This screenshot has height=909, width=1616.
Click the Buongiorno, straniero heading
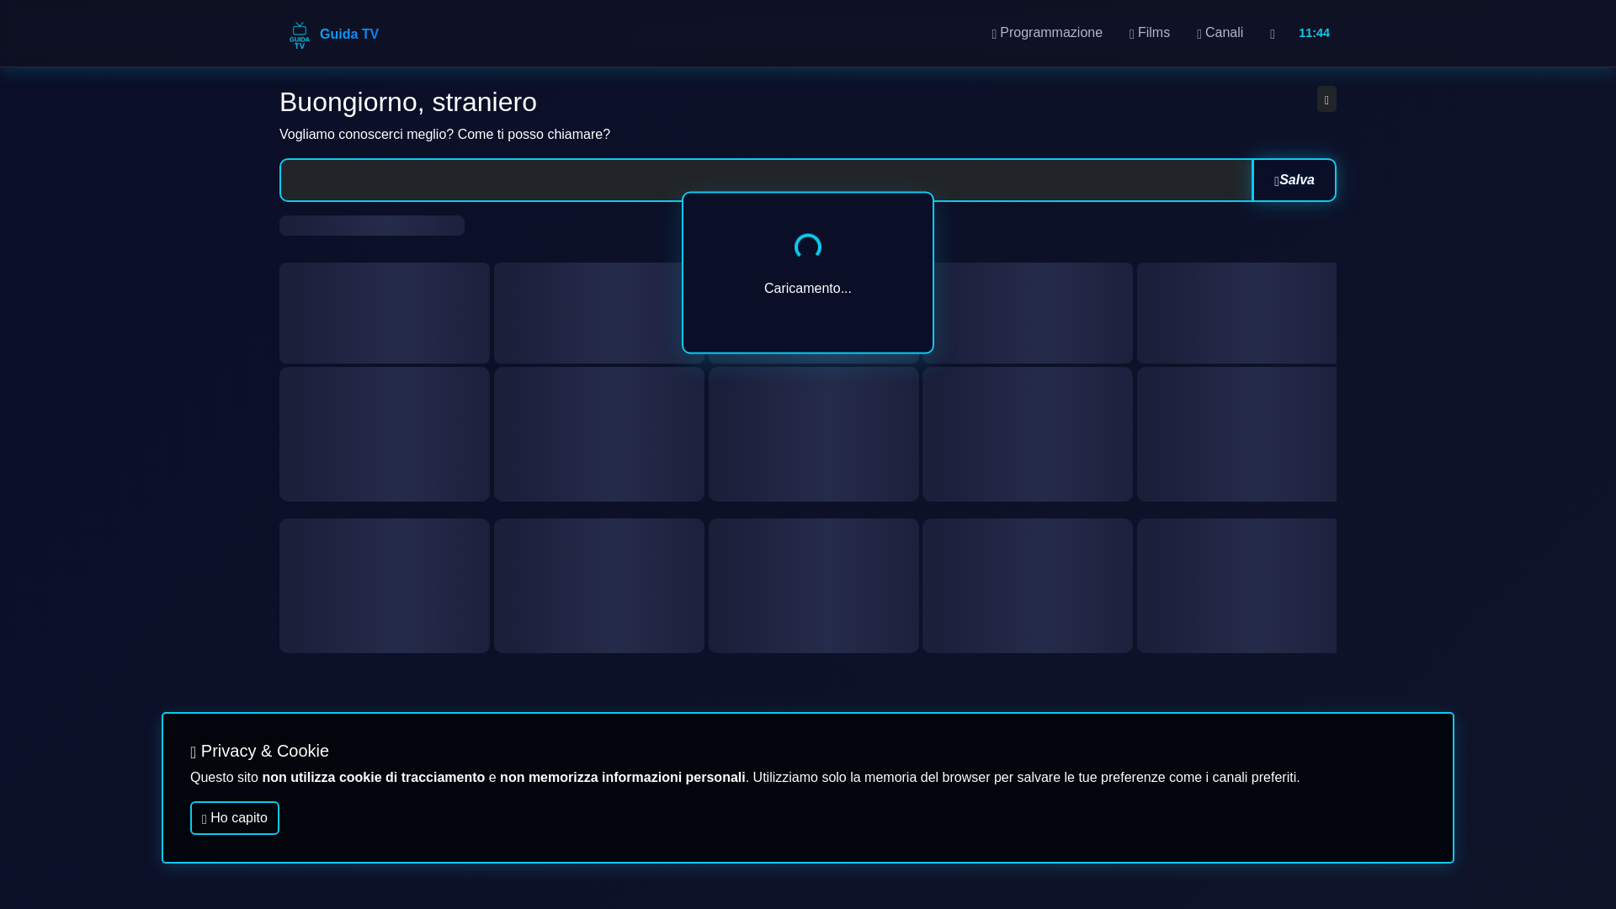(x=407, y=102)
